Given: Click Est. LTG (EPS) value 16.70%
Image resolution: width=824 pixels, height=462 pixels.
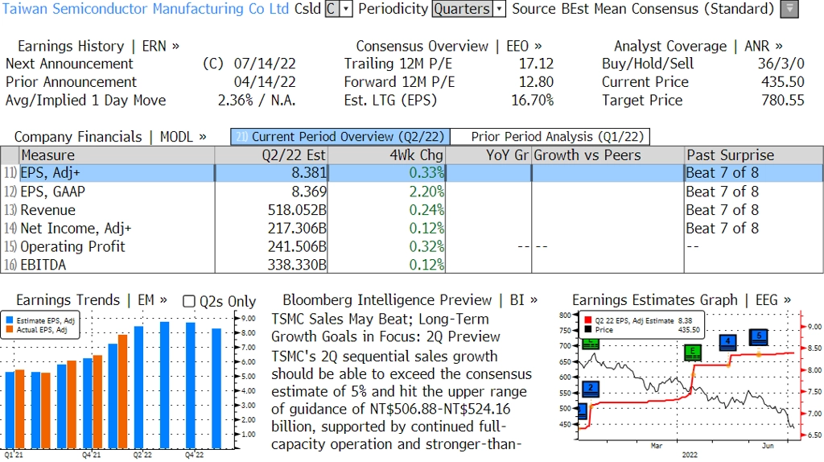Looking at the screenshot, I should pos(533,100).
